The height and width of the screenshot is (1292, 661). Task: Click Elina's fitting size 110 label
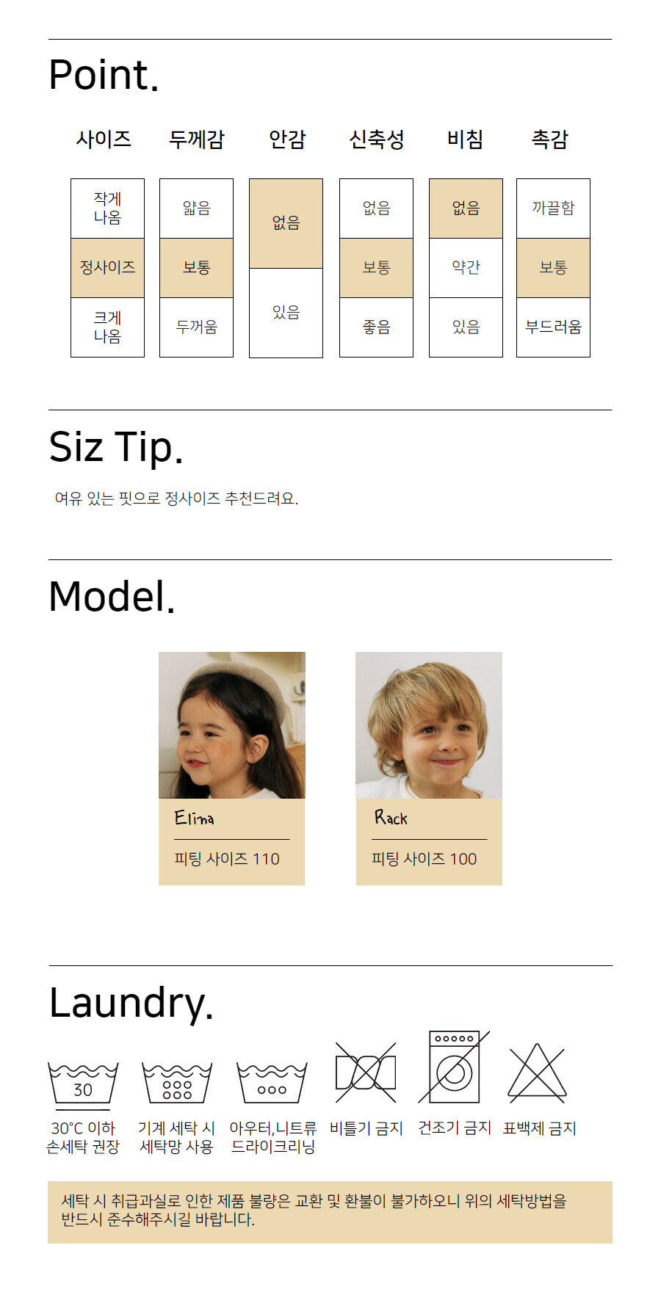[227, 859]
